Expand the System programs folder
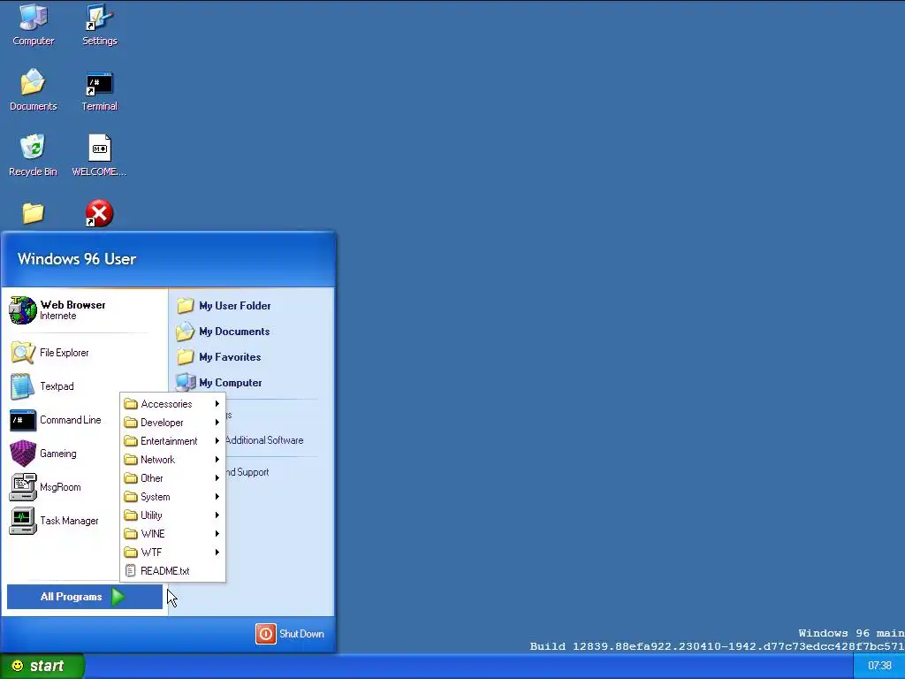This screenshot has height=679, width=905. pos(172,497)
